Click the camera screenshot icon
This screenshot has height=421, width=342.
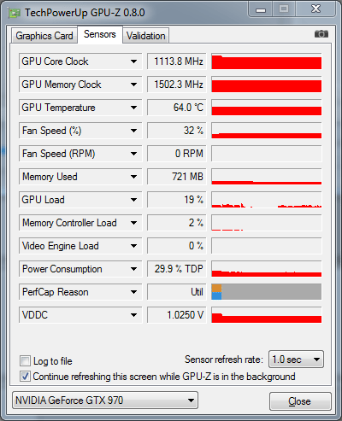pos(321,34)
